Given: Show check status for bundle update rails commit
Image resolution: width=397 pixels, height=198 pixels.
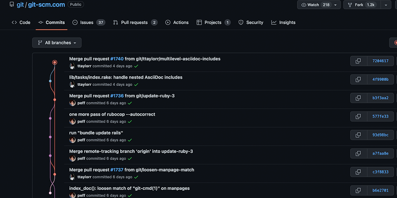Looking at the screenshot, I should (x=130, y=140).
